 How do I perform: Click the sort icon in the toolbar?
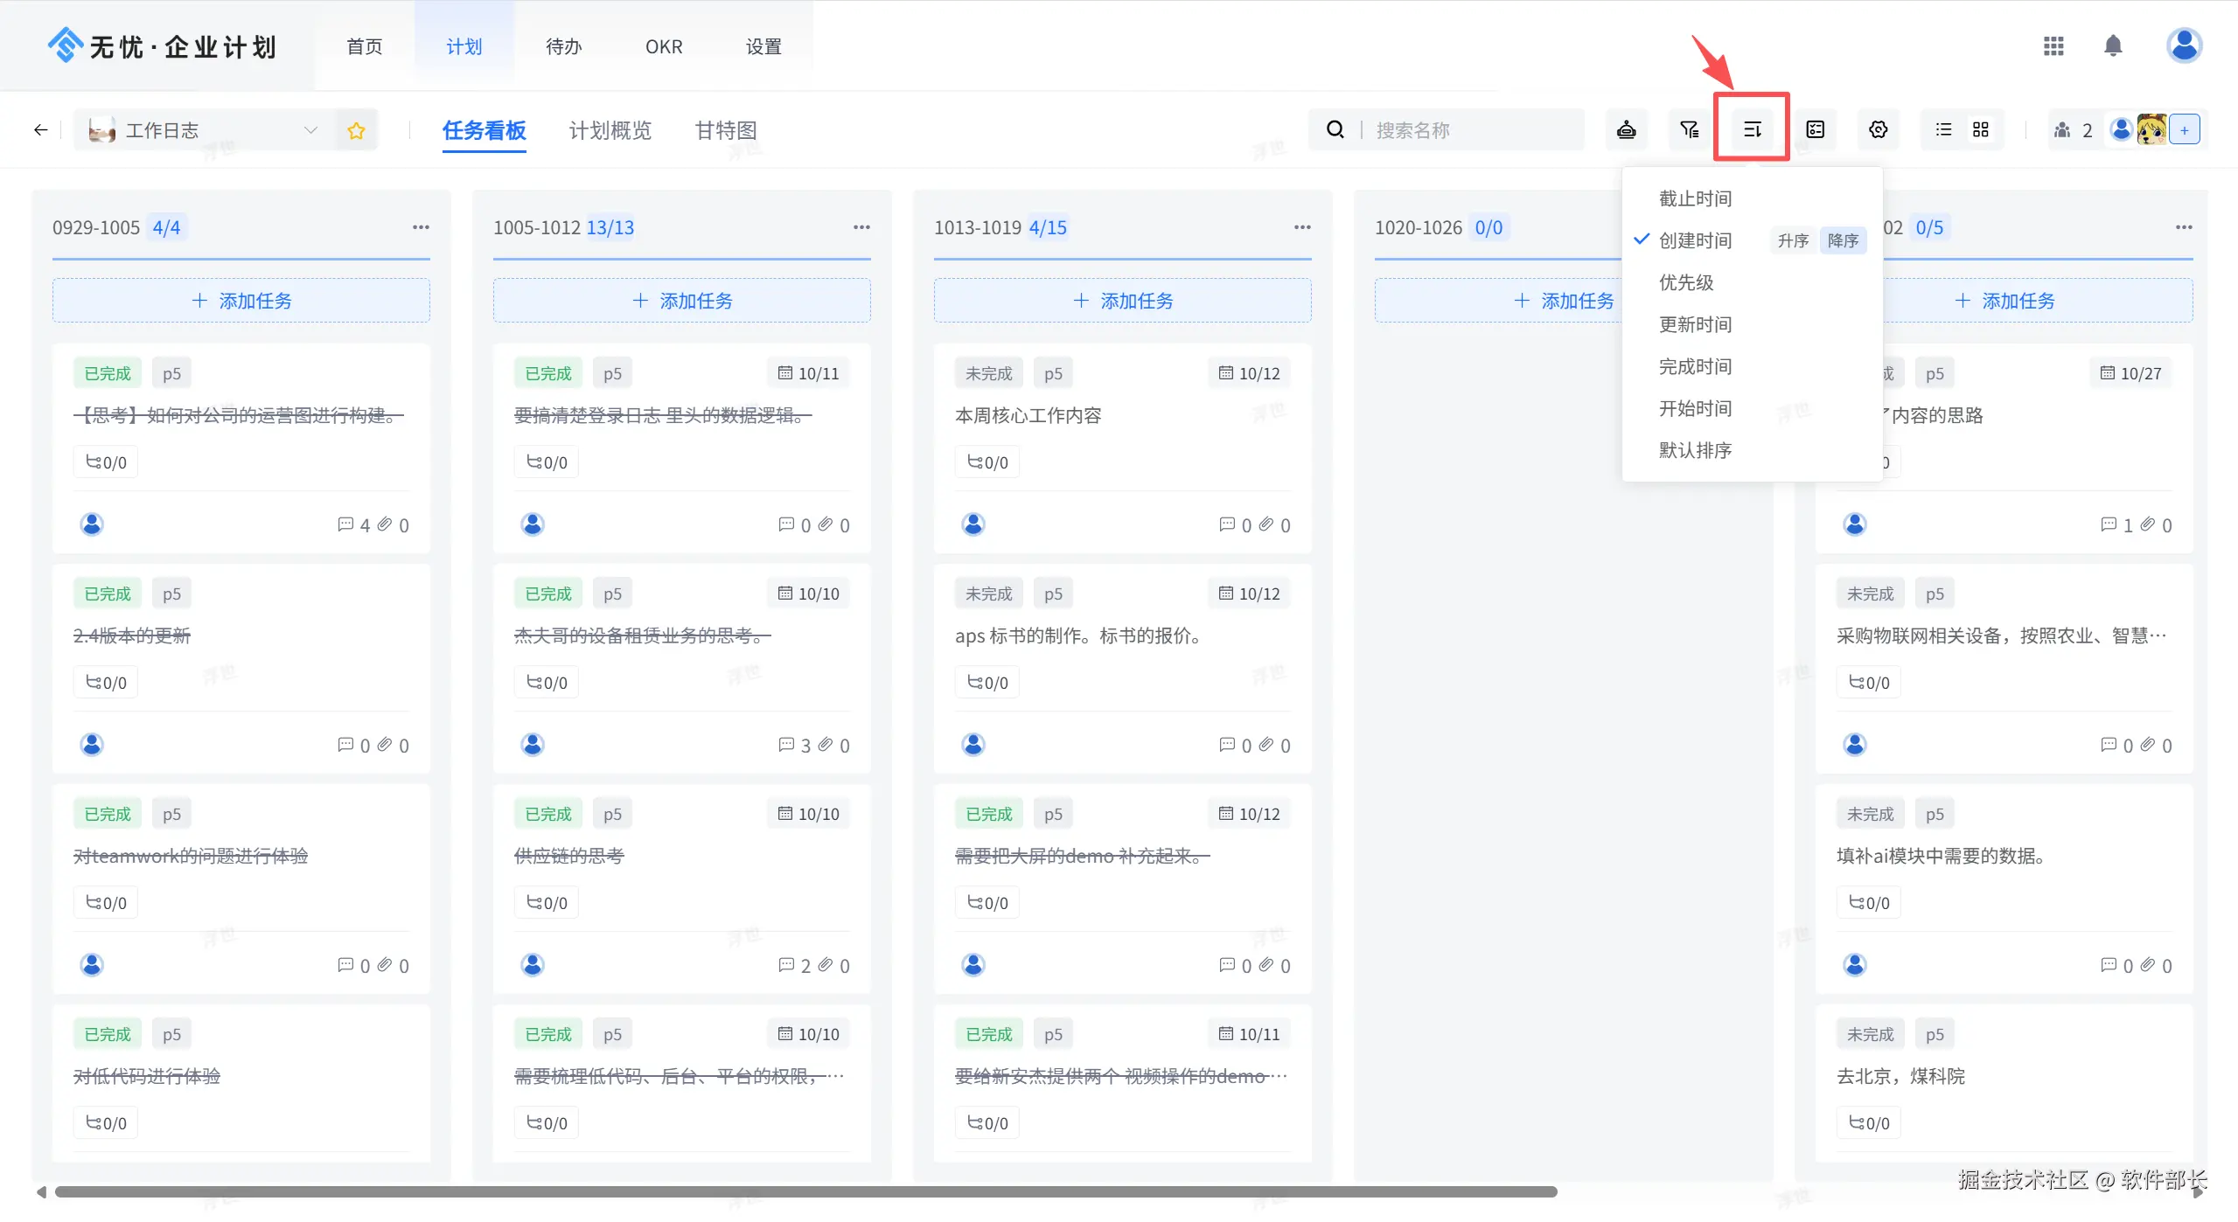(1752, 129)
